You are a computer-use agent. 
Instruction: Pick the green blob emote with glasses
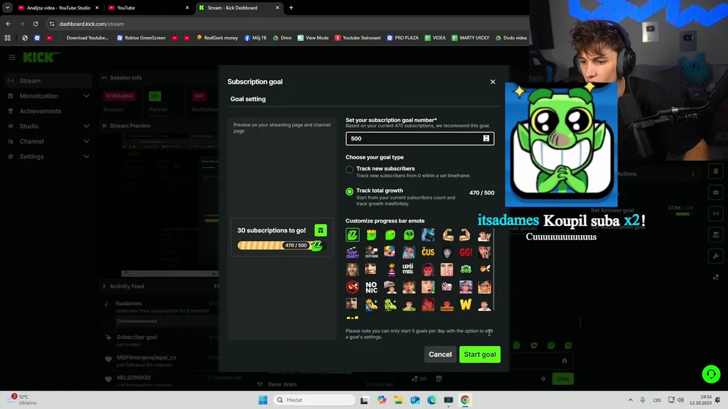coord(409,235)
